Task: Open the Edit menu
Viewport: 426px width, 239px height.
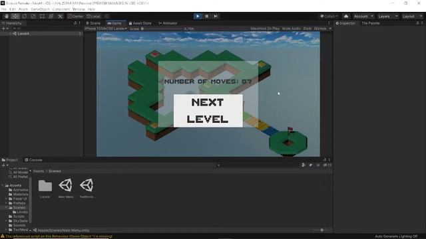Action: 13,9
